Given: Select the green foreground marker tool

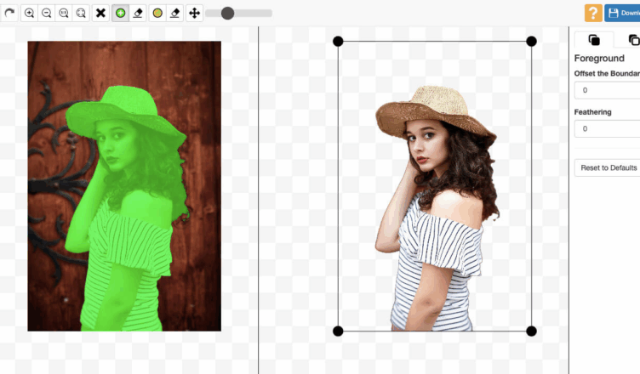Looking at the screenshot, I should [121, 13].
